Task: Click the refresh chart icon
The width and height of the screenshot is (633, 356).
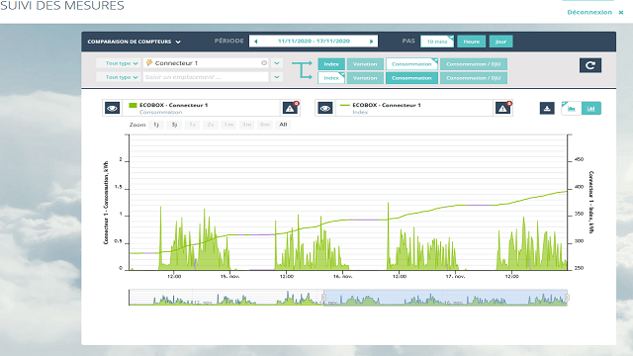Action: [590, 65]
